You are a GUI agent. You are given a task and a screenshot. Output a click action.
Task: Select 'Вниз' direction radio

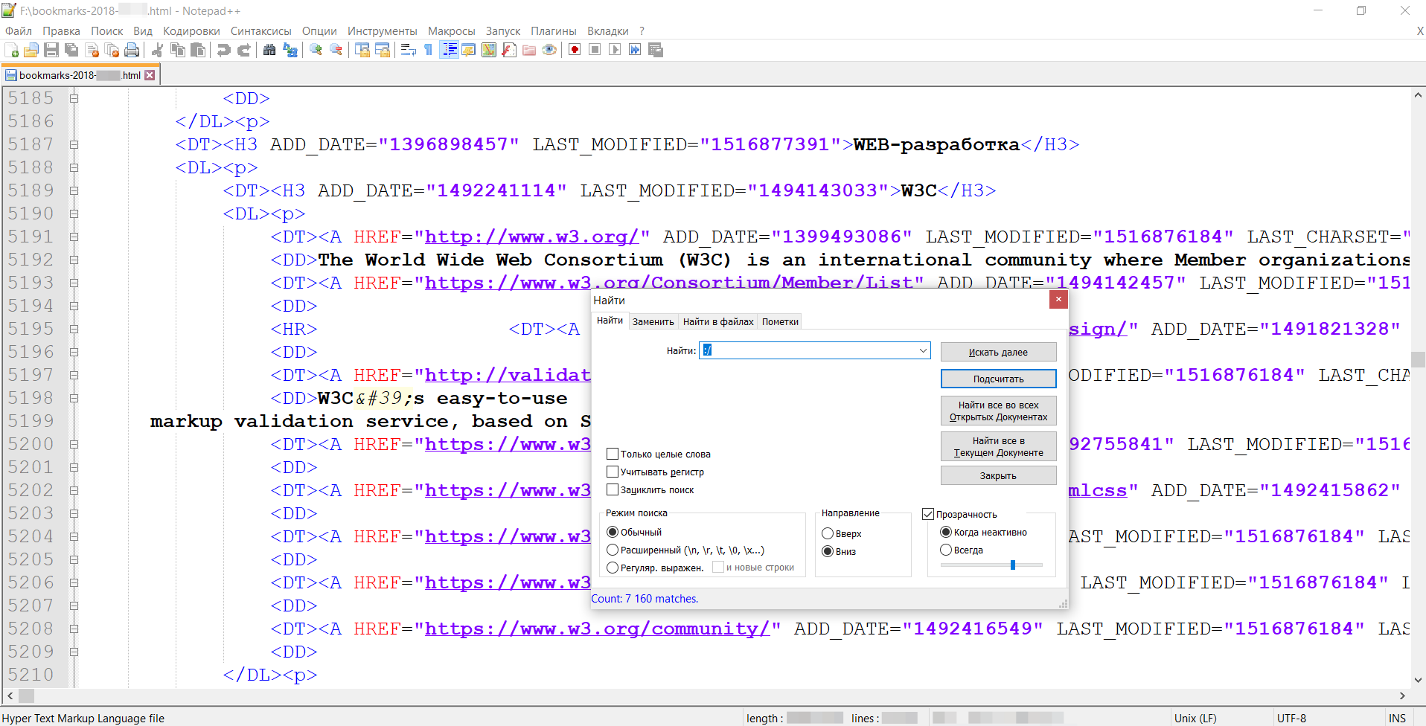[827, 551]
